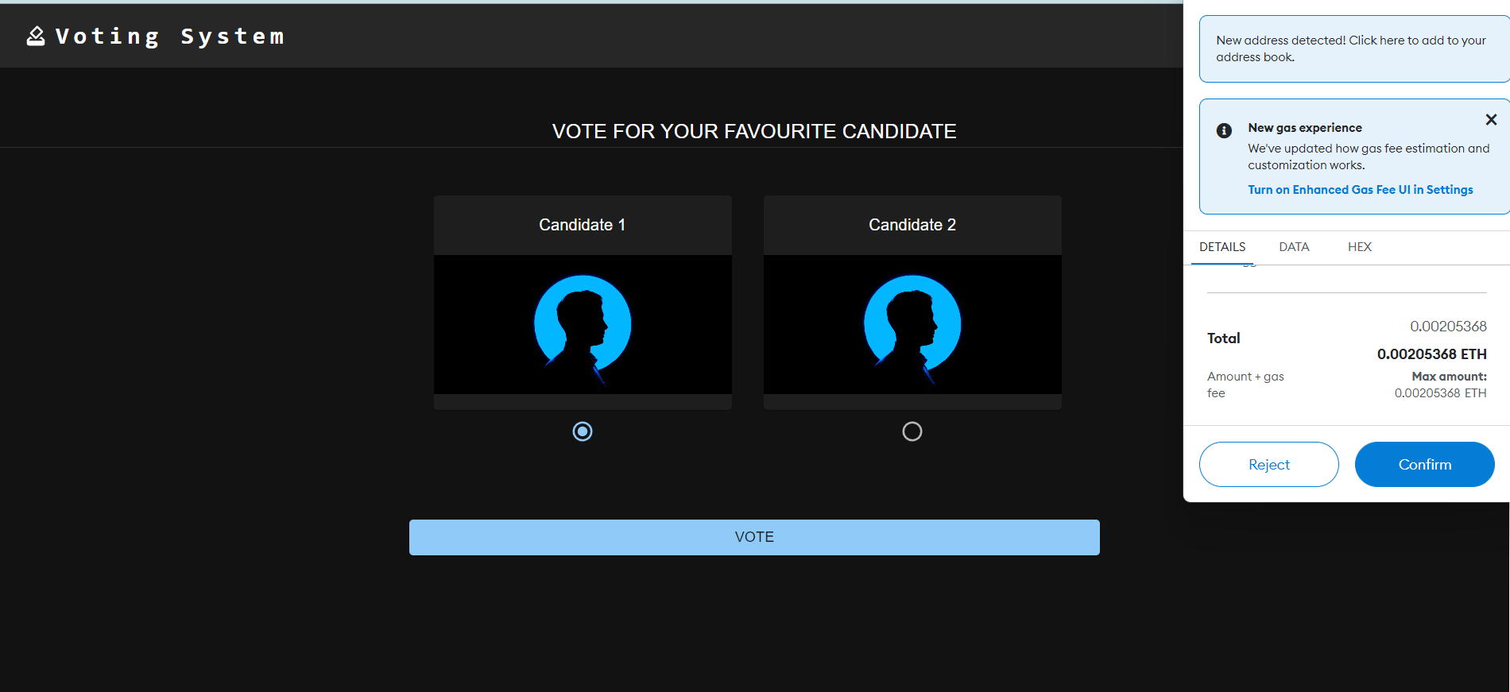The image size is (1510, 692).
Task: Select the Candidate 1 silhouette image
Action: (x=582, y=325)
